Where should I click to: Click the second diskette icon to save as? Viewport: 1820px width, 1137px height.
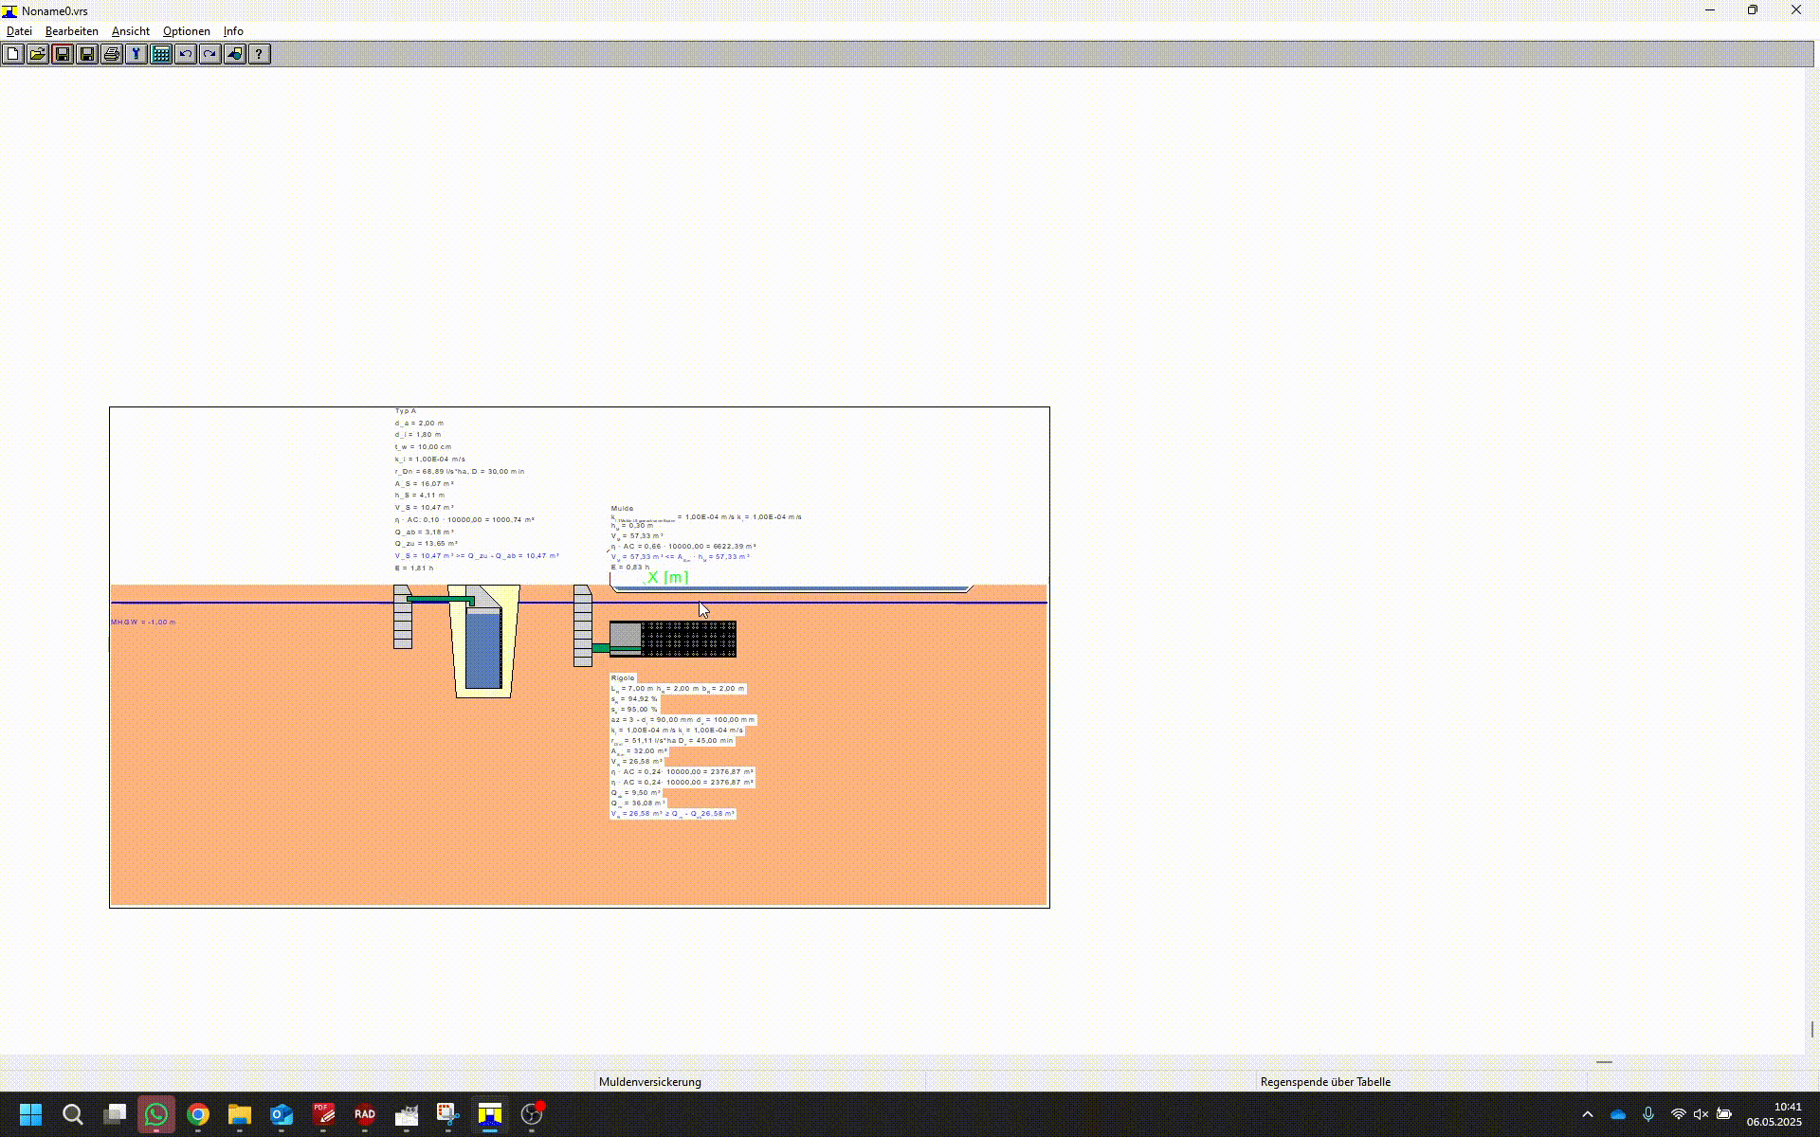click(87, 54)
